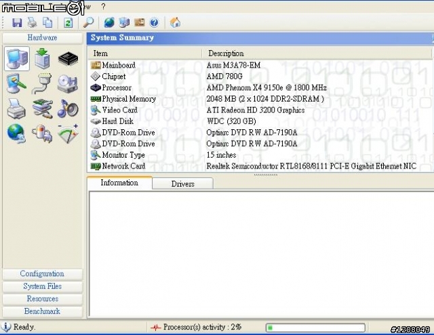
Task: Select the network globe icon in Hardware panel
Action: point(16,134)
